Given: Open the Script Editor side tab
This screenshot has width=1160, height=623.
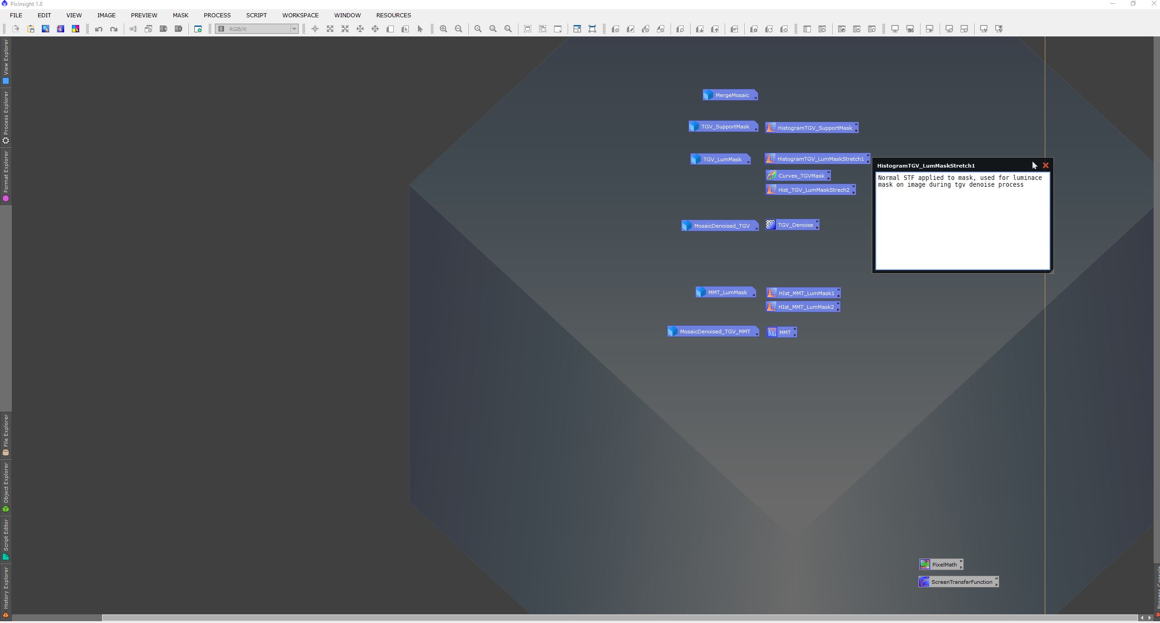Looking at the screenshot, I should [6, 539].
